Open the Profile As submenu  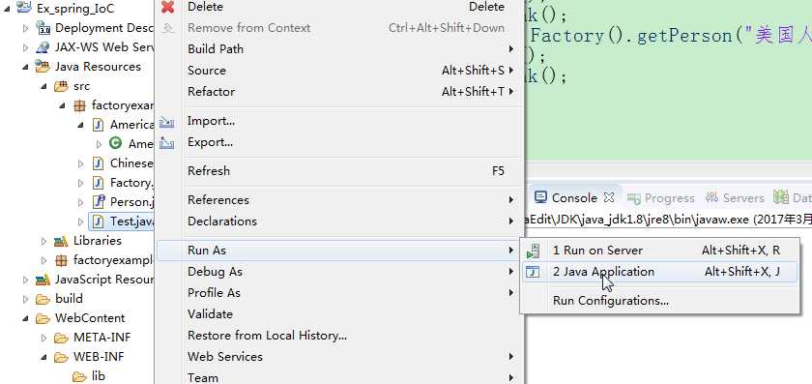(339, 293)
